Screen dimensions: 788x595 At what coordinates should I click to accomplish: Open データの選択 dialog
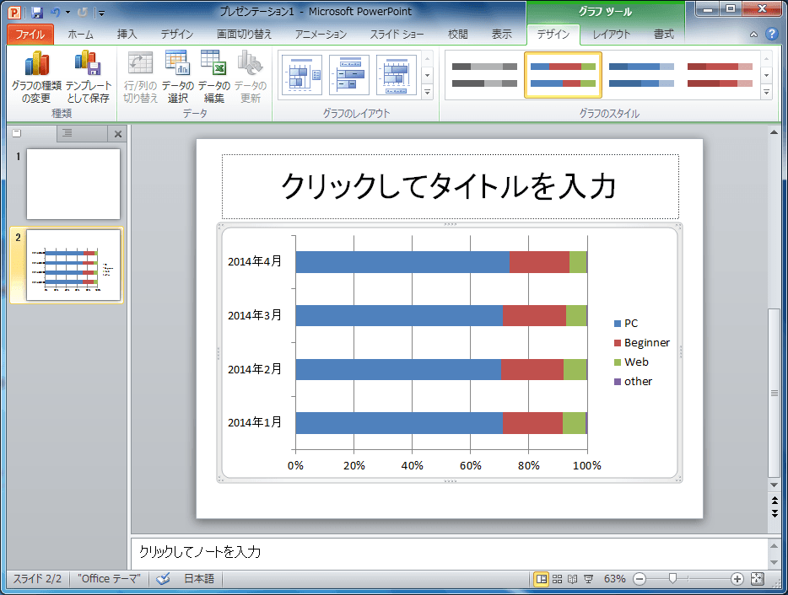(177, 77)
